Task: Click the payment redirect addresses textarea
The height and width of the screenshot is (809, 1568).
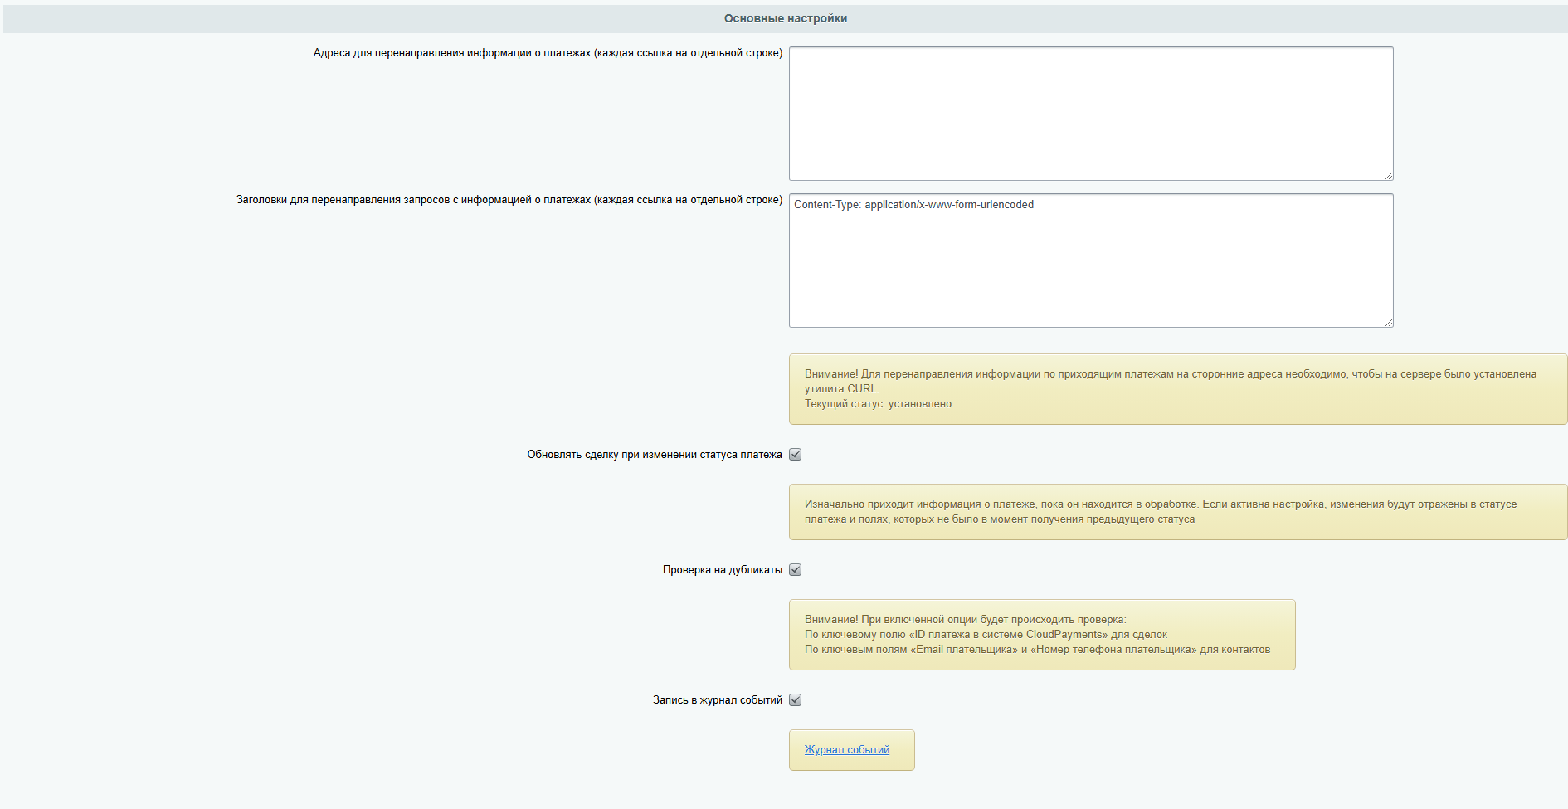Action: (x=1090, y=112)
